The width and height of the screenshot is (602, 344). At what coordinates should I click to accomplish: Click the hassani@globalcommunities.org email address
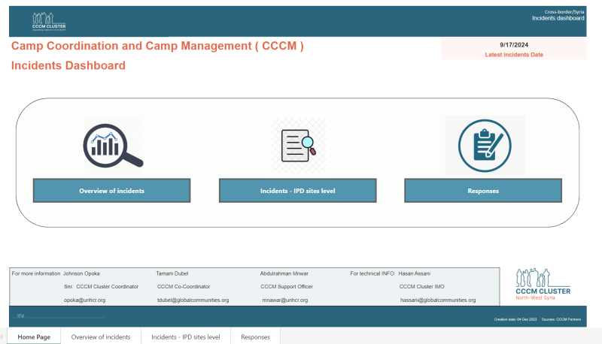438,300
